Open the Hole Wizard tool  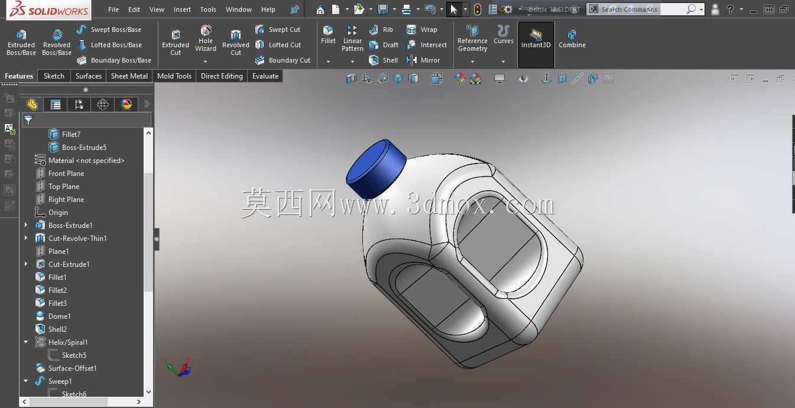pyautogui.click(x=206, y=38)
